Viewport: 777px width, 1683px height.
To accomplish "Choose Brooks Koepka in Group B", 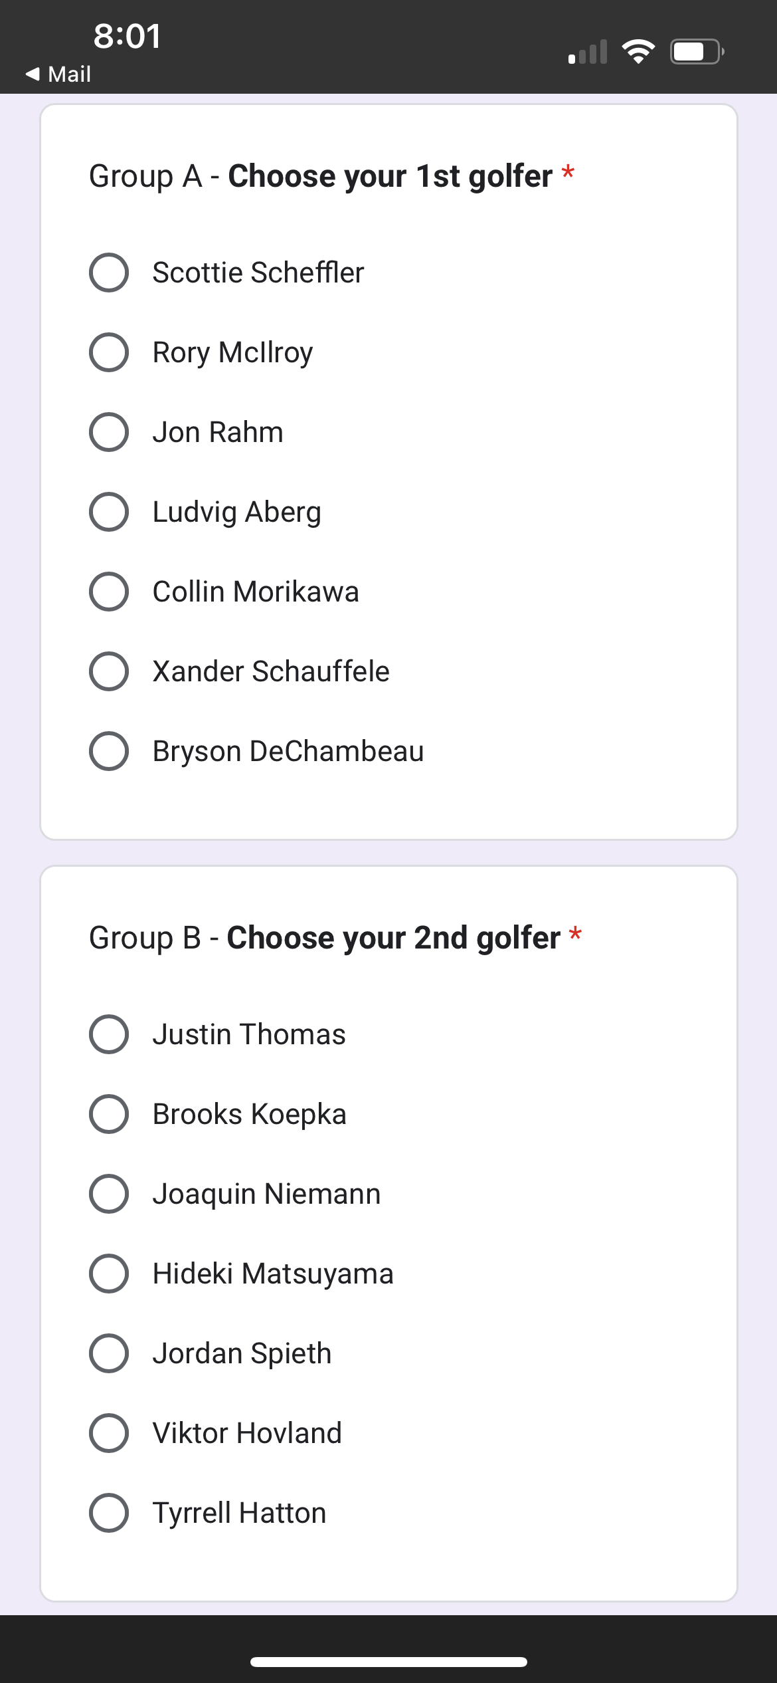I will (109, 1114).
